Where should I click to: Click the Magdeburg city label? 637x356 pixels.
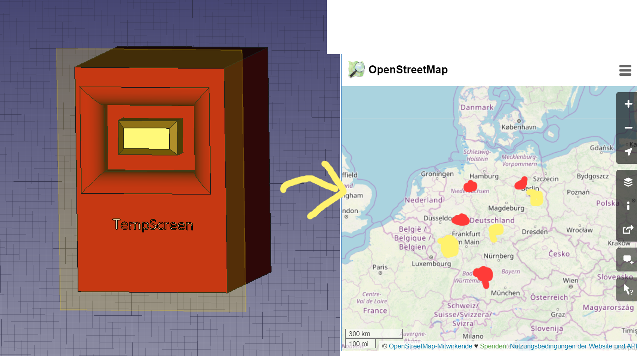click(506, 208)
